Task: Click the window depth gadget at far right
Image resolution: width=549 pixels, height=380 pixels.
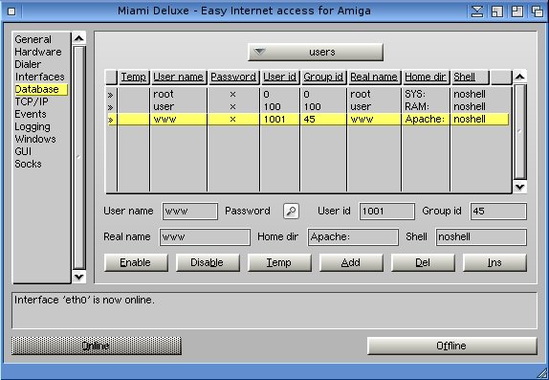Action: click(538, 11)
